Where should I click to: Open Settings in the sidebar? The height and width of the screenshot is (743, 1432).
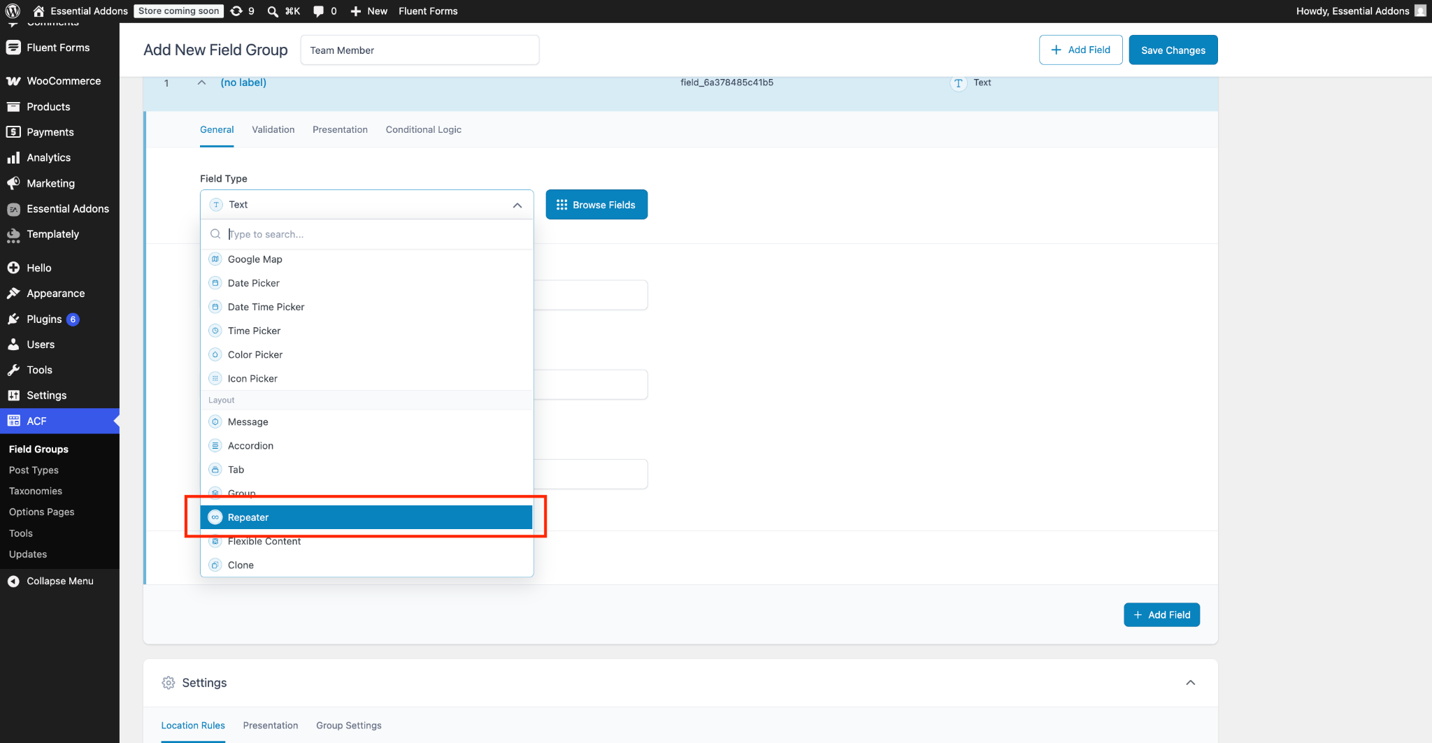(x=47, y=396)
